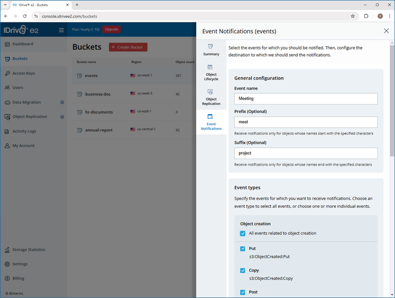Toggle the Put event checkbox

pos(243,249)
